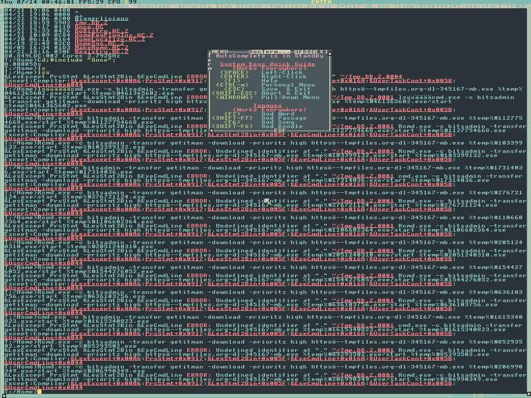Click the CPU 199 indicator in status bar
Image resolution: width=531 pixels, height=398 pixels.
[x=122, y=2]
